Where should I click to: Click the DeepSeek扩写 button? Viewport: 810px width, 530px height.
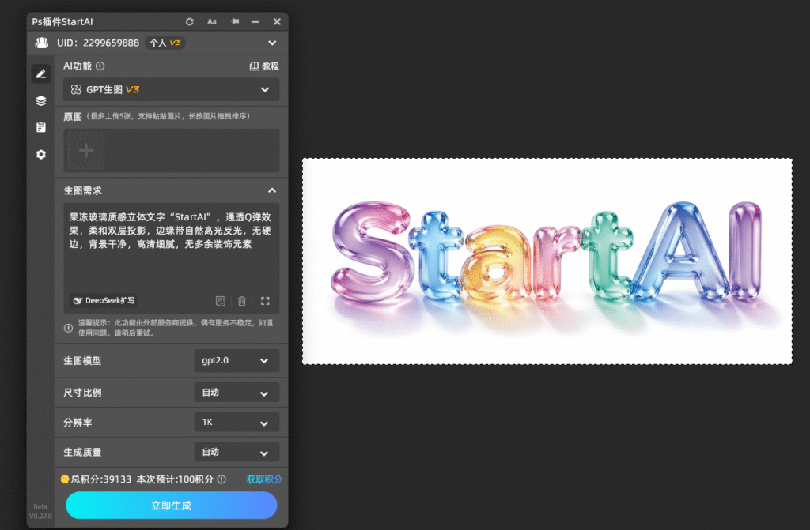click(104, 300)
